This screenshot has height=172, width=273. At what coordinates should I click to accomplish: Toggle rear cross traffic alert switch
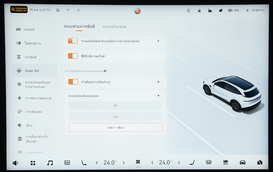click(73, 41)
